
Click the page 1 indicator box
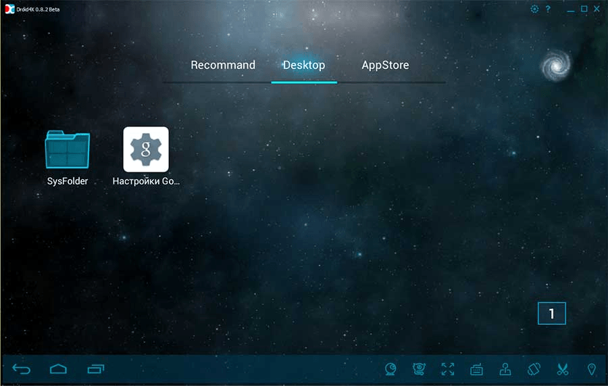click(x=551, y=313)
